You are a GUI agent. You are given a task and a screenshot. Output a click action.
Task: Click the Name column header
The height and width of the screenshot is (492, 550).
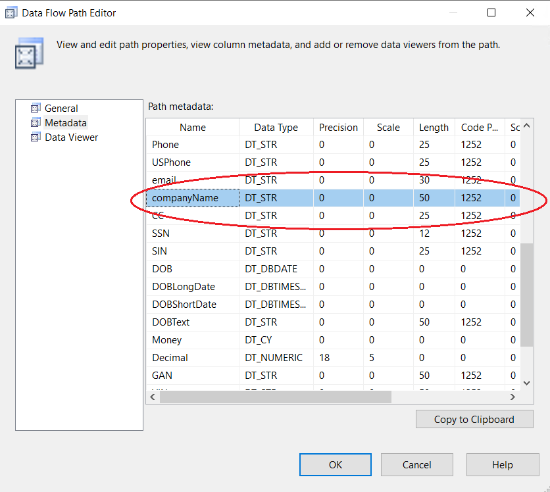pyautogui.click(x=193, y=128)
